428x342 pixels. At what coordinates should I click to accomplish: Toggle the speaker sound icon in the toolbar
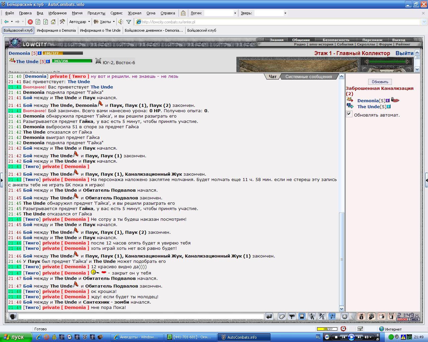tap(121, 22)
